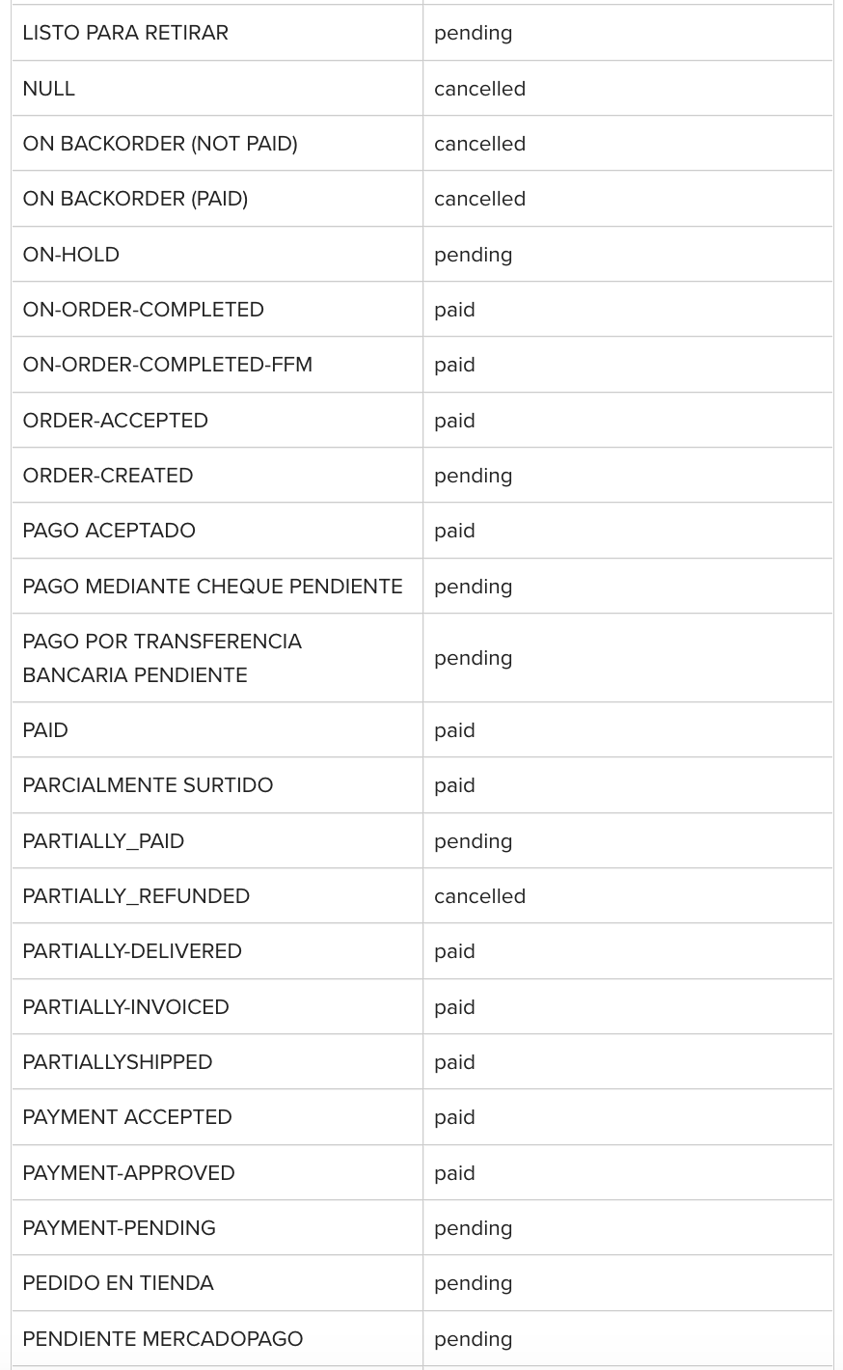
Task: Select ON BACKORDER (NOT PAID) row label
Action: tap(160, 144)
